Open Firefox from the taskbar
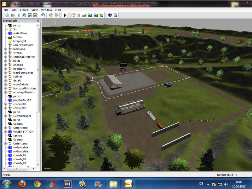Viewport: 252px width, 189px height. pyautogui.click(x=22, y=184)
